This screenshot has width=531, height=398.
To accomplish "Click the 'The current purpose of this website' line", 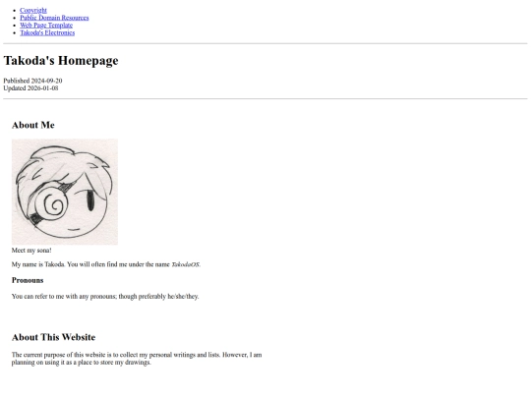I will point(137,355).
